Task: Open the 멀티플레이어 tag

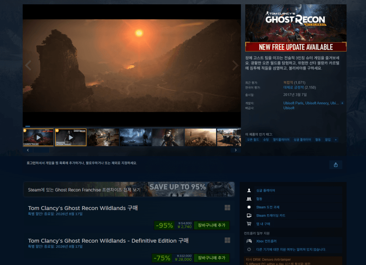Action: 281,140
